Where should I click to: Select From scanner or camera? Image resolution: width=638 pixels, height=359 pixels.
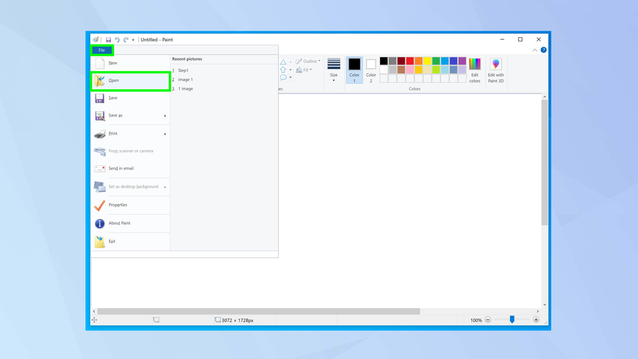pyautogui.click(x=130, y=151)
